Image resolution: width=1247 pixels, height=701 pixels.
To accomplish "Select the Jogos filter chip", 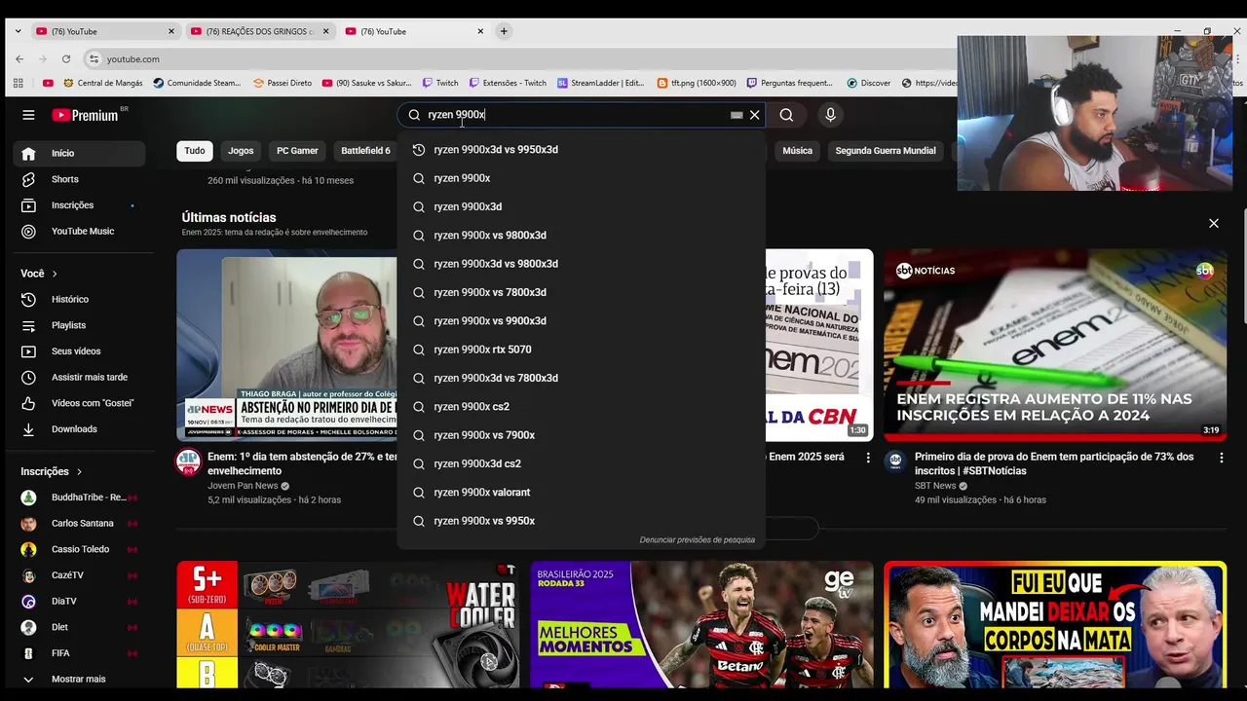I will [241, 151].
